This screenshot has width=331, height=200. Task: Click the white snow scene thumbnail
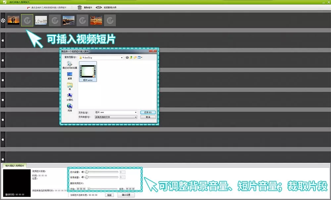pyautogui.click(x=41, y=20)
